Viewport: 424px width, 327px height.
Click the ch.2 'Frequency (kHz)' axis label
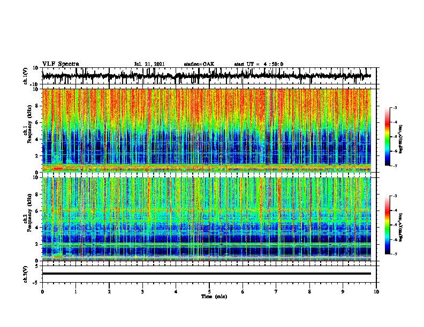tap(30, 213)
